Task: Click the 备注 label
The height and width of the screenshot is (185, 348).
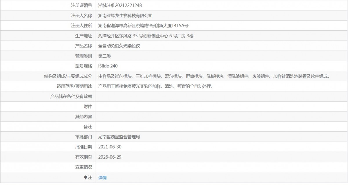Action: coord(88,127)
